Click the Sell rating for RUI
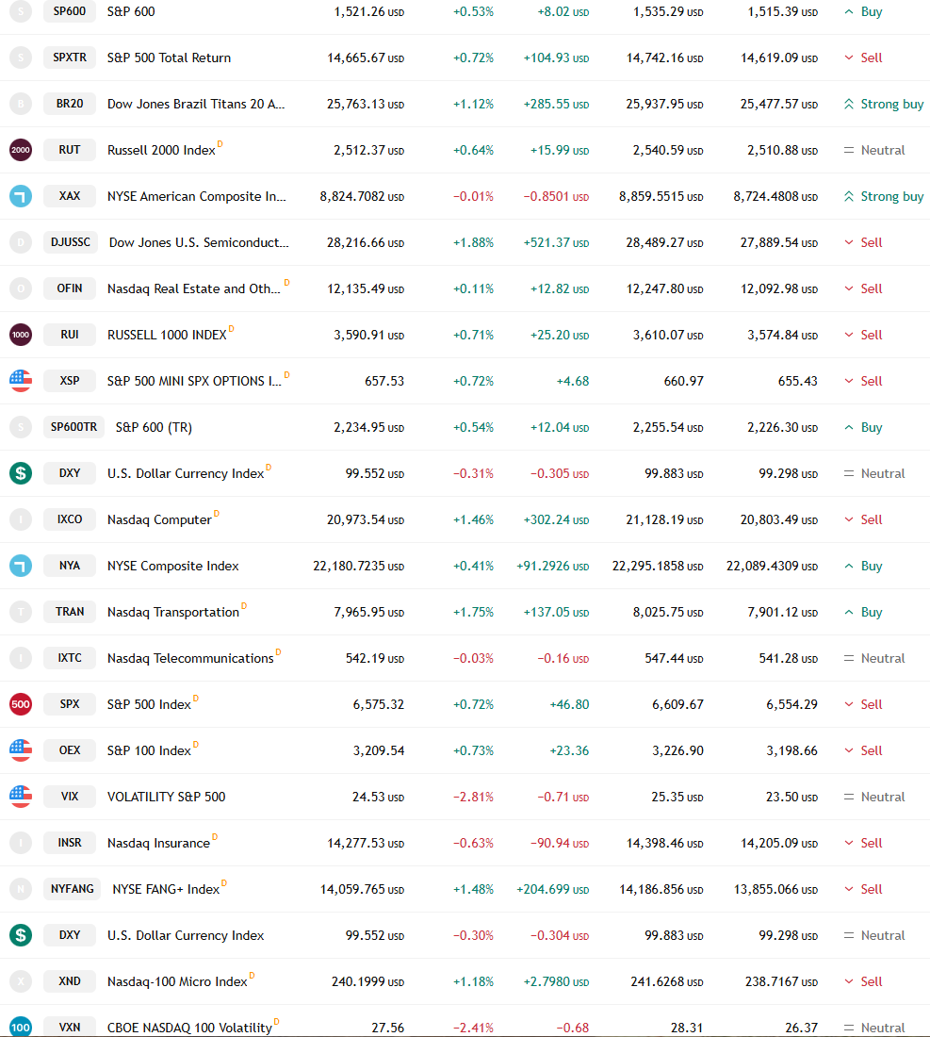930x1037 pixels. tap(863, 336)
